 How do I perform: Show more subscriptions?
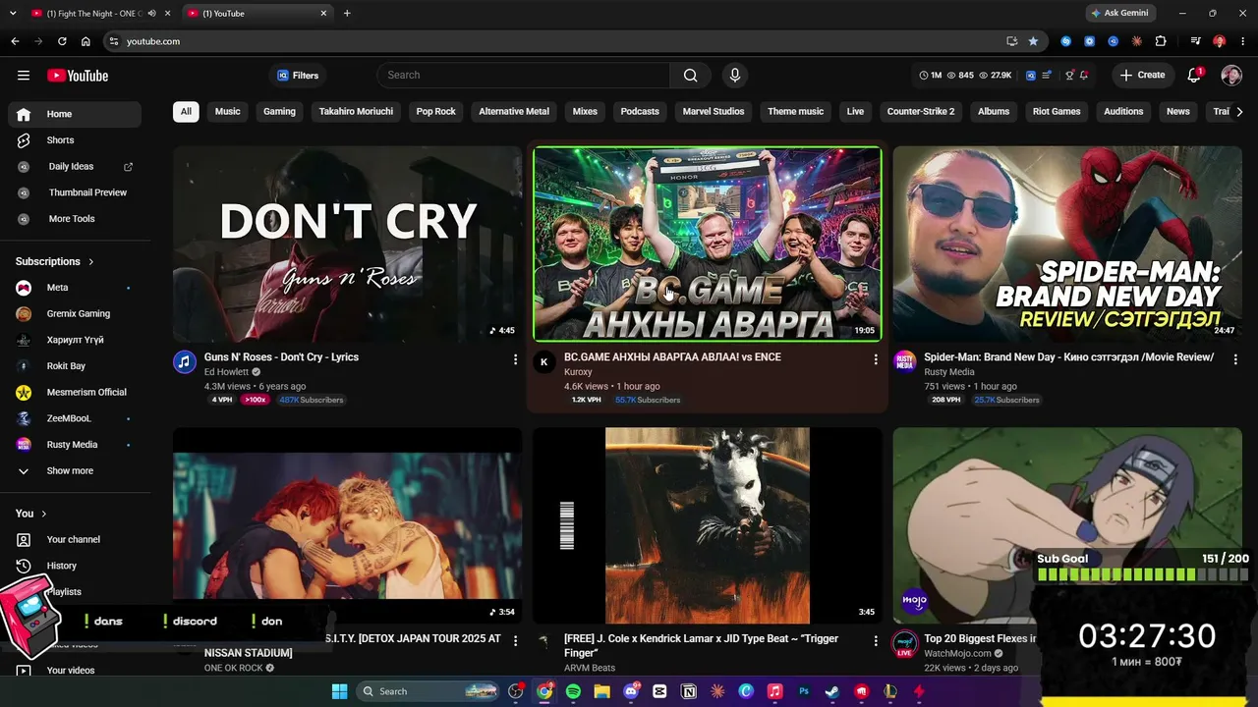[x=69, y=471]
